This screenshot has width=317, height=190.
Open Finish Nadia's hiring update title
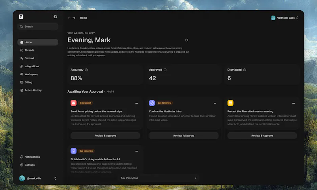click(x=95, y=159)
